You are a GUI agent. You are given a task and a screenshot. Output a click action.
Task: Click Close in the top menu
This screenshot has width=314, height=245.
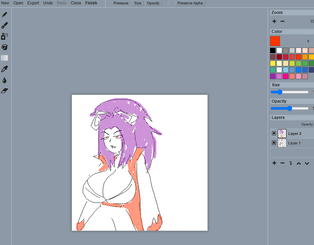76,3
